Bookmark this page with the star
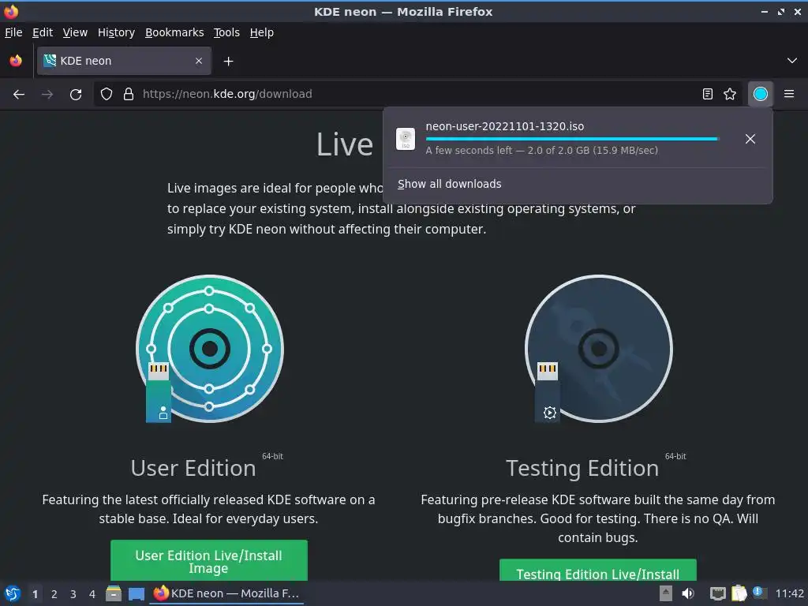Image resolution: width=808 pixels, height=606 pixels. pyautogui.click(x=730, y=94)
